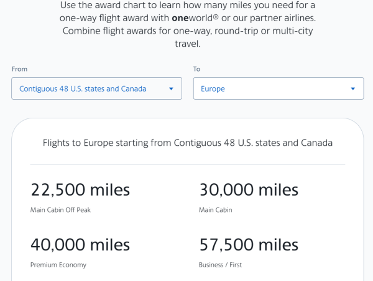Image resolution: width=373 pixels, height=281 pixels.
Task: Click the 57,500 miles value
Action: (x=249, y=244)
